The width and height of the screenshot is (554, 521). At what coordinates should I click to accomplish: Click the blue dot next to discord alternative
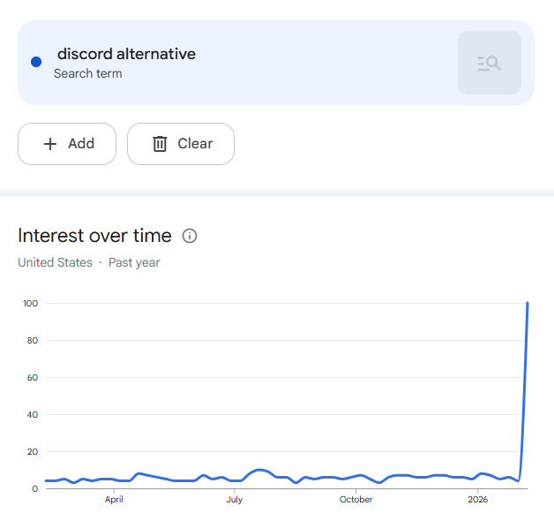tap(36, 62)
